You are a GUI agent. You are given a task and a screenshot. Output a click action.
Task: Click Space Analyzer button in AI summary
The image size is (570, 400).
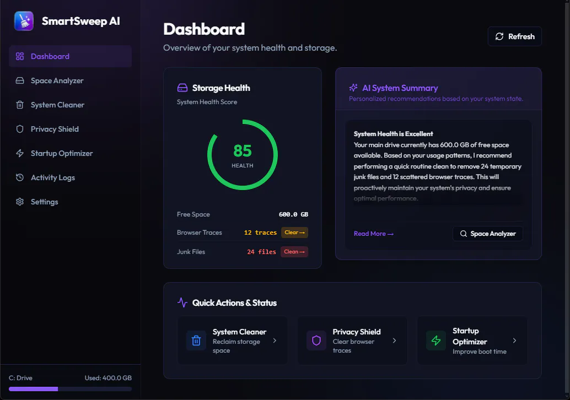click(488, 234)
